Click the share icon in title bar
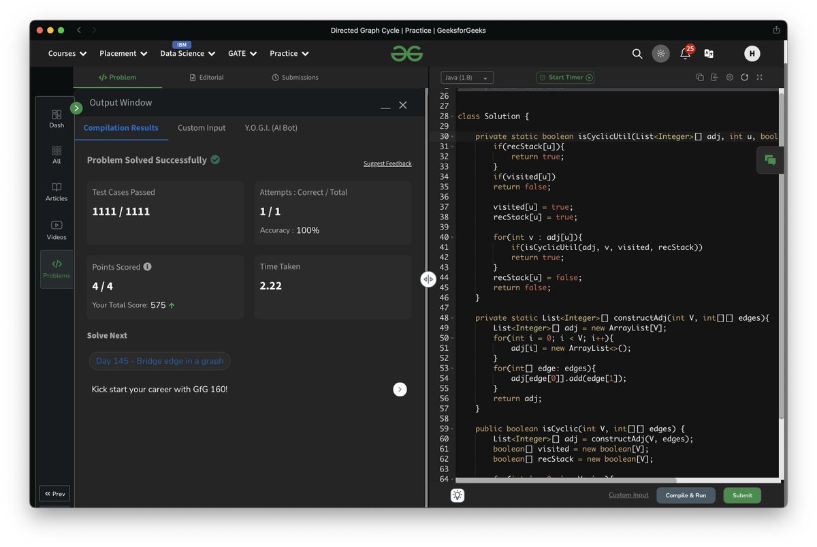The image size is (817, 547). [x=776, y=30]
